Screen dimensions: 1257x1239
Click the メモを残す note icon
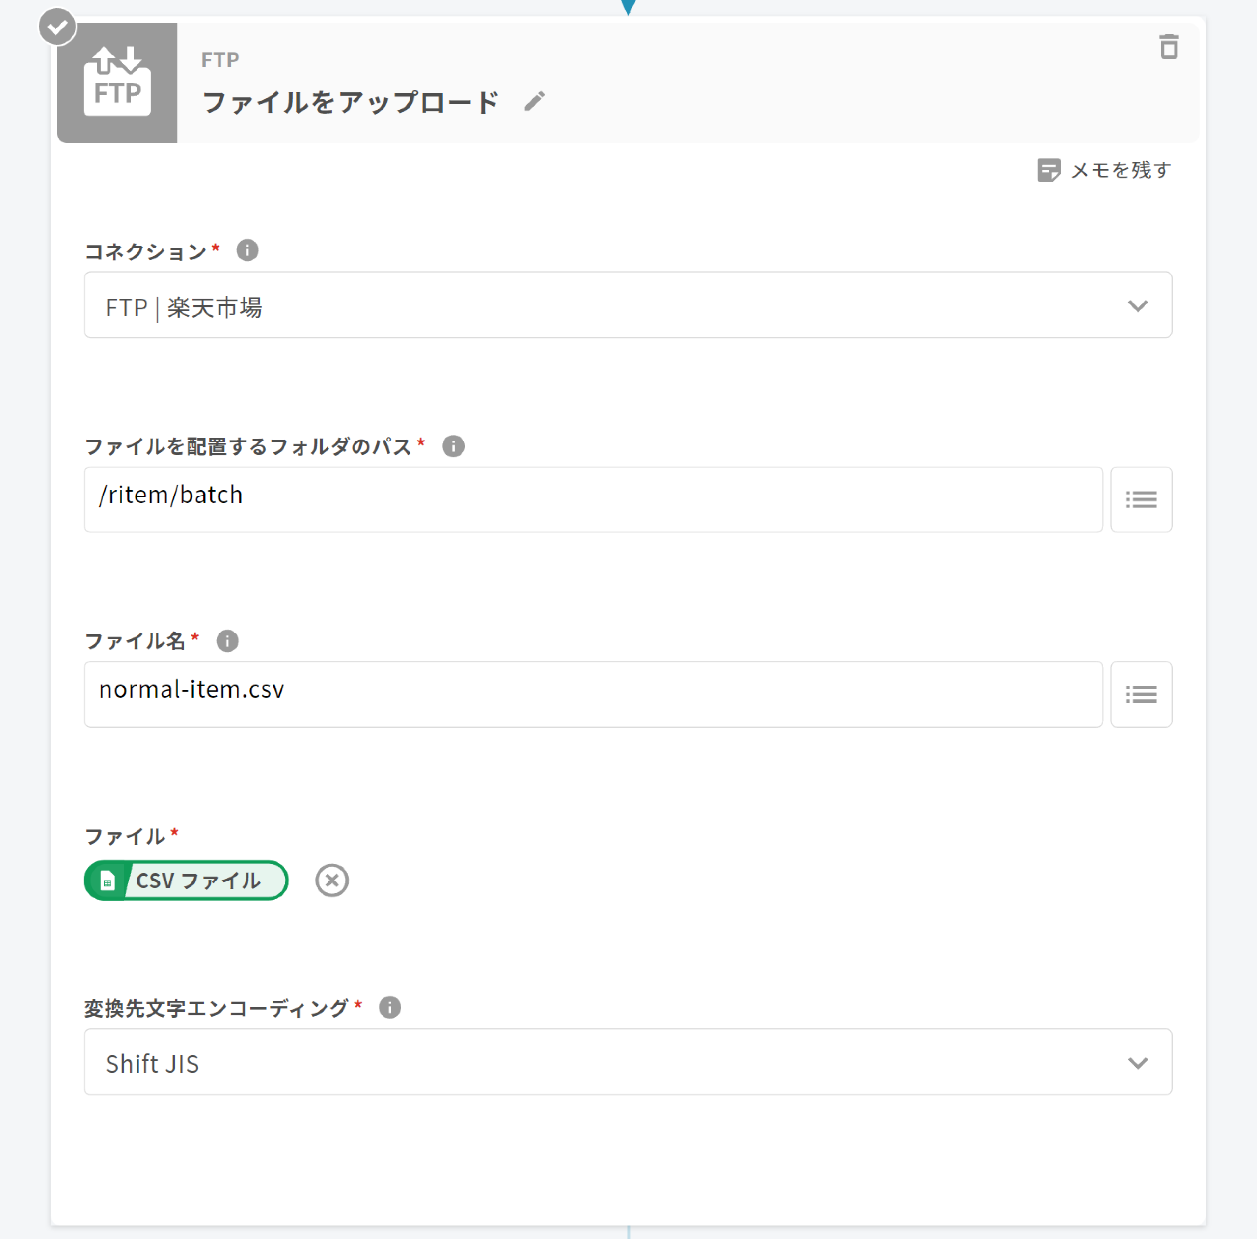coord(1048,170)
